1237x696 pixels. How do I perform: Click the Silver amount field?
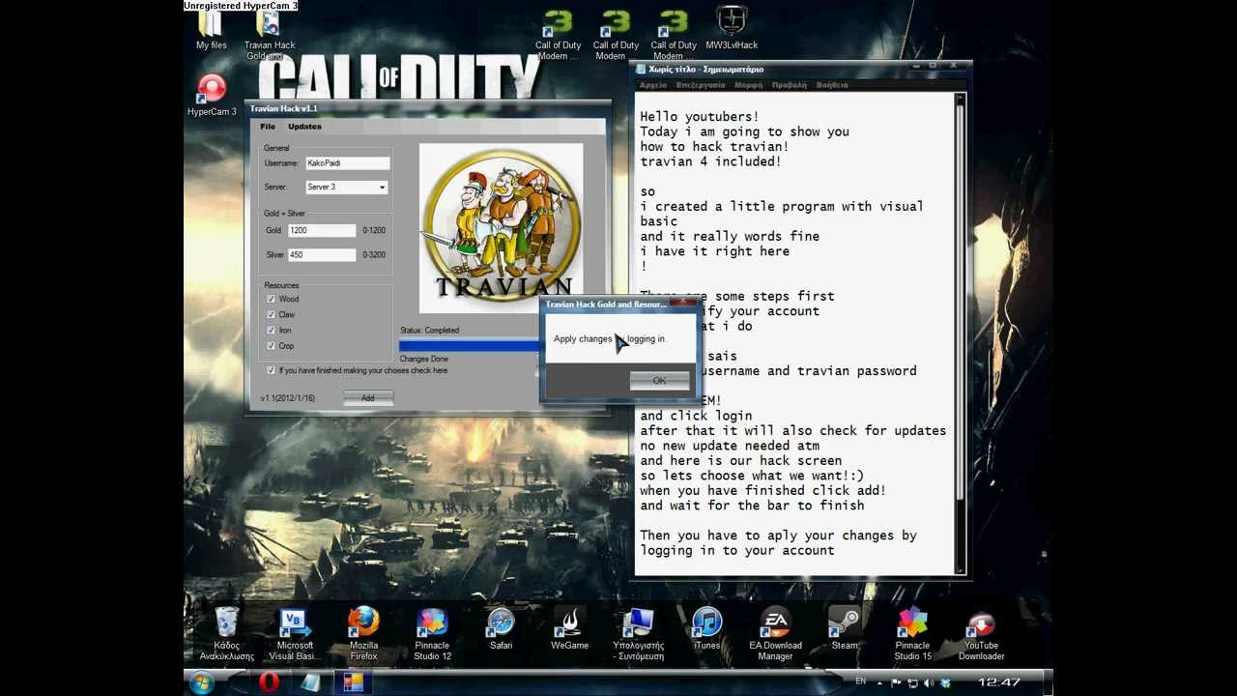pos(322,255)
